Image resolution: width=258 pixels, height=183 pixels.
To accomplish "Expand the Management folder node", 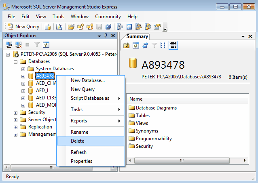I will [x=15, y=135].
